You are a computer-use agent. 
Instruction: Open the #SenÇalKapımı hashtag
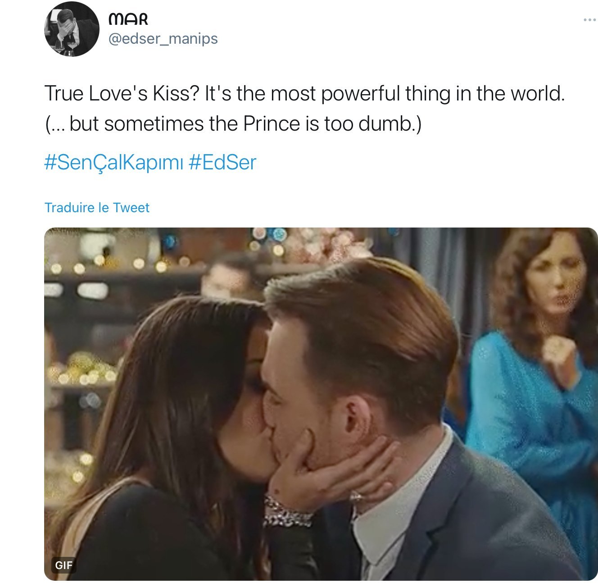coord(113,162)
